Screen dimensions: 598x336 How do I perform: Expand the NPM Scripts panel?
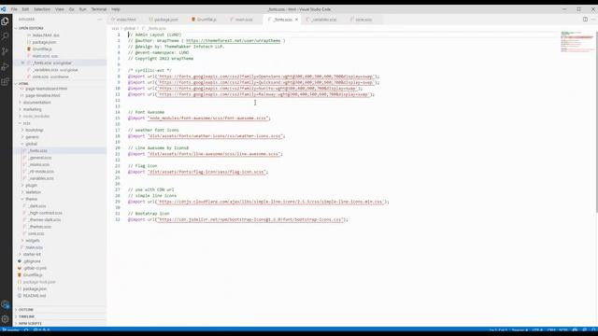pos(30,324)
